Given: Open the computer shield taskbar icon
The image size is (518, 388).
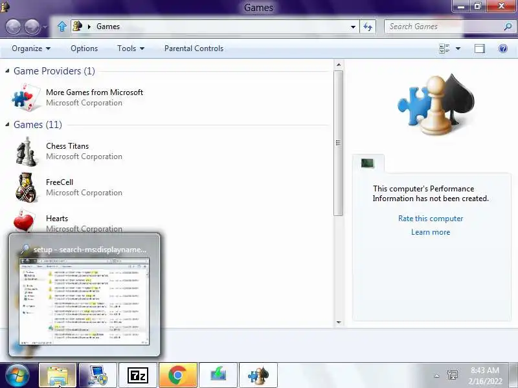Looking at the screenshot, I should tap(98, 376).
